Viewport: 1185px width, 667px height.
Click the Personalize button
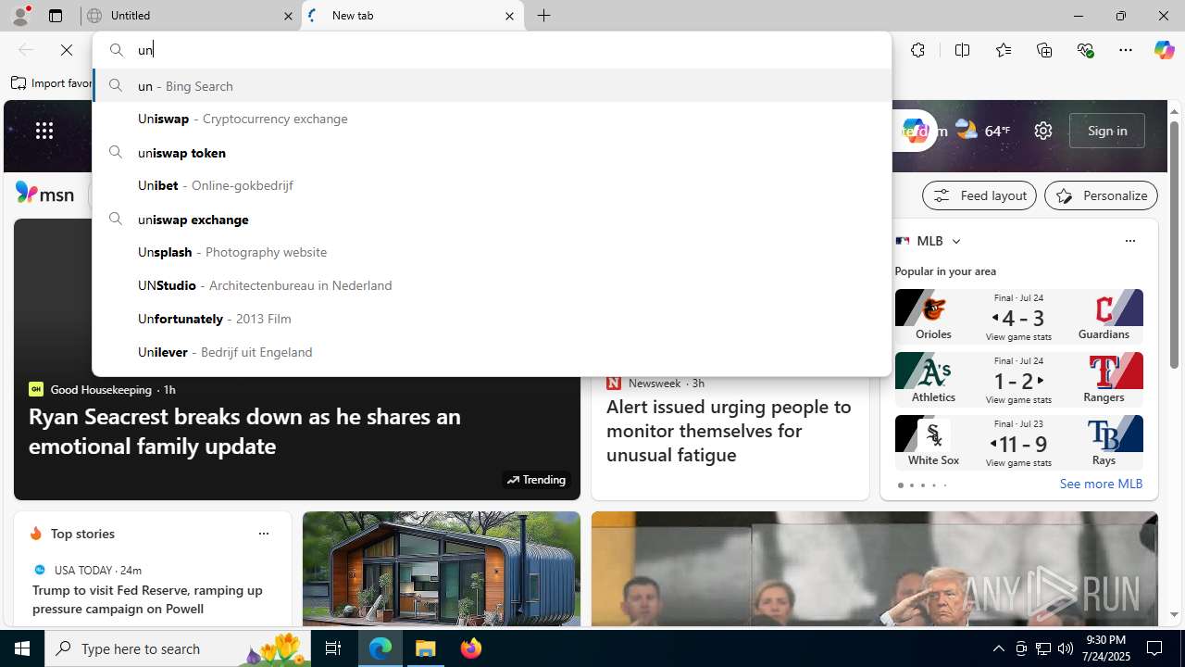pos(1101,195)
